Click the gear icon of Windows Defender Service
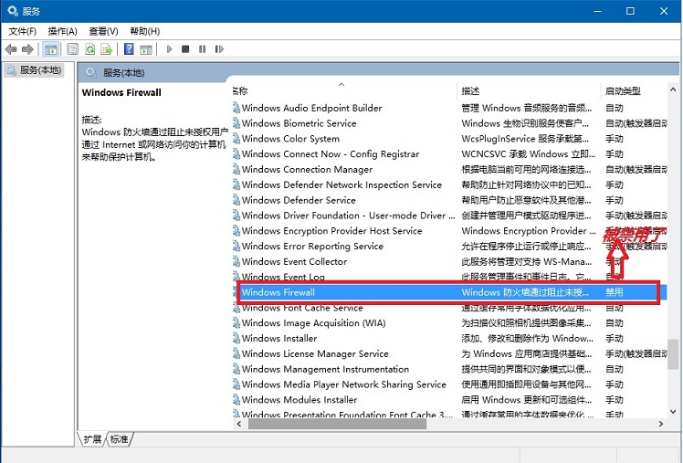The width and height of the screenshot is (683, 463). point(236,200)
